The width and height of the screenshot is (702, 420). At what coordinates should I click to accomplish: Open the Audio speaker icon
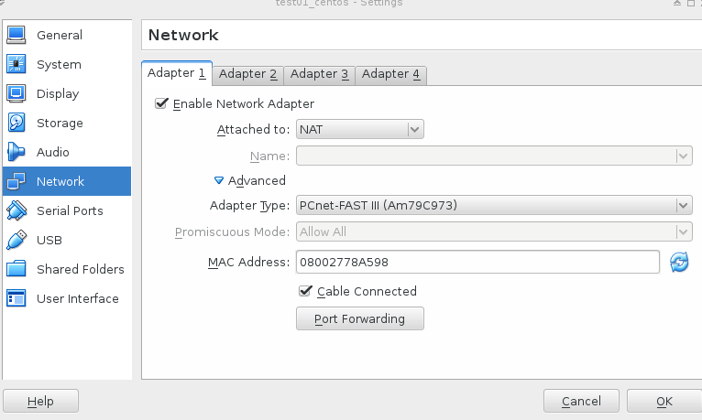16,152
